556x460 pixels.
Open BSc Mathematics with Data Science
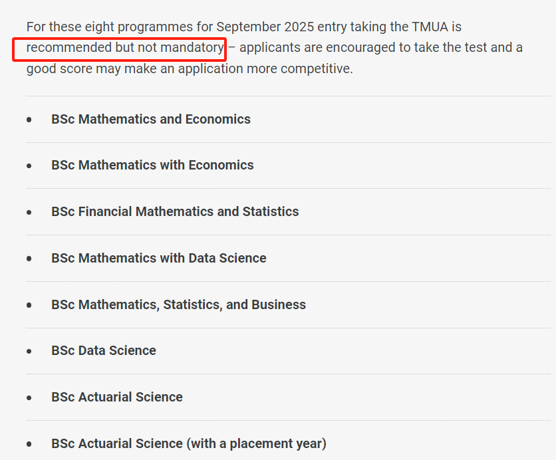click(159, 258)
